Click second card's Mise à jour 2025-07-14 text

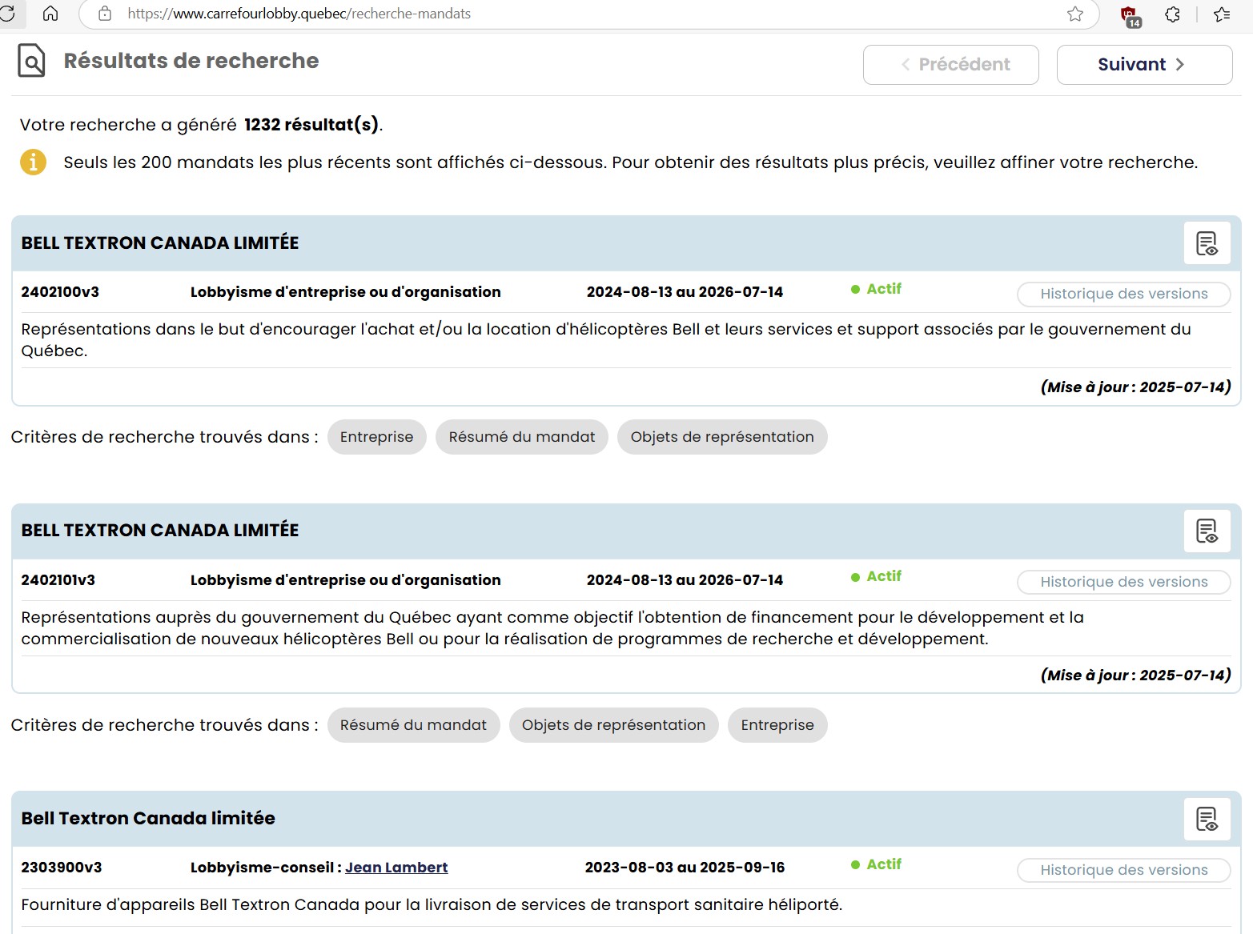point(1135,675)
